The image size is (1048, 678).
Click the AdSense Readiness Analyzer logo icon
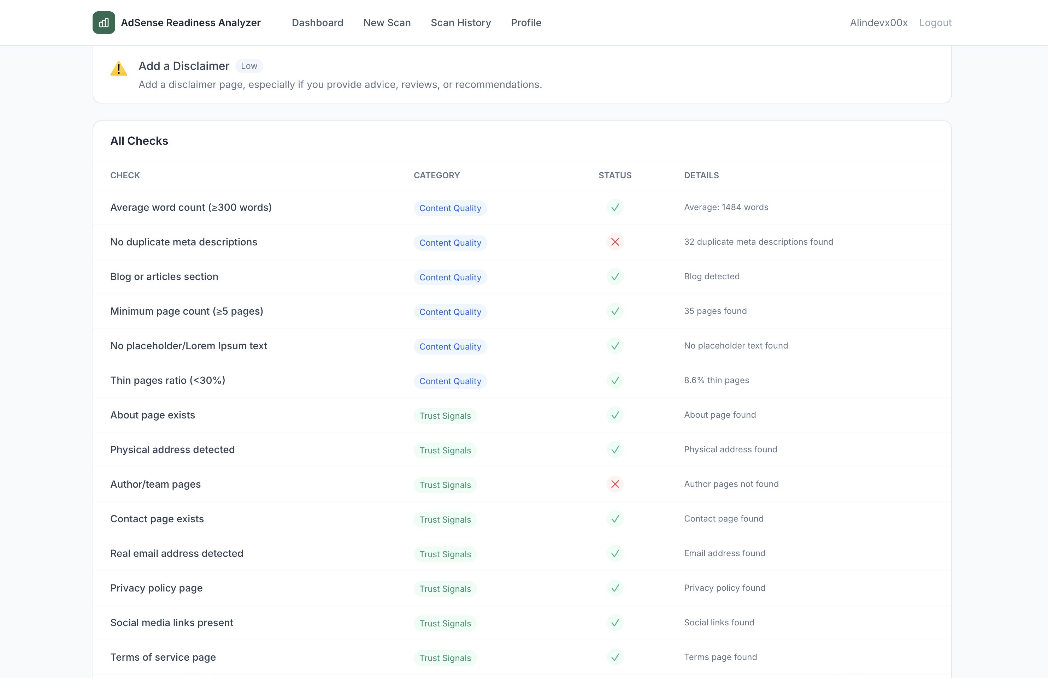(x=104, y=23)
